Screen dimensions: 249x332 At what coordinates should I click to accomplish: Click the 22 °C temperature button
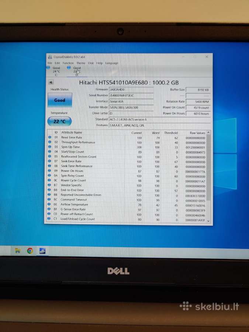pyautogui.click(x=59, y=121)
